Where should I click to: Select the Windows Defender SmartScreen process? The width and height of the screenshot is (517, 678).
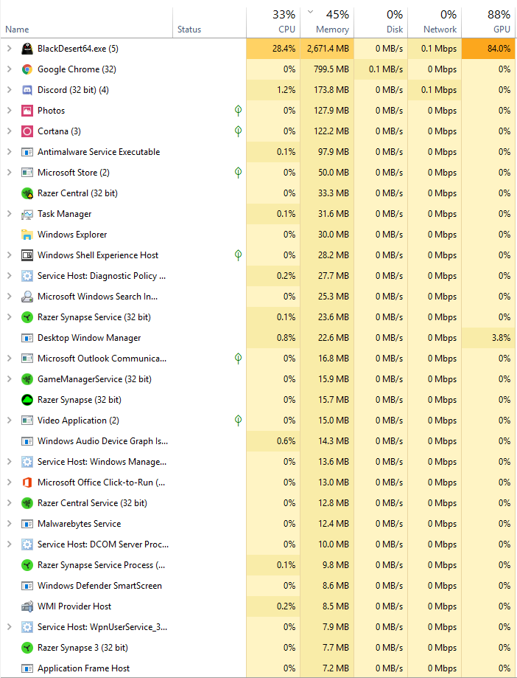(258, 586)
